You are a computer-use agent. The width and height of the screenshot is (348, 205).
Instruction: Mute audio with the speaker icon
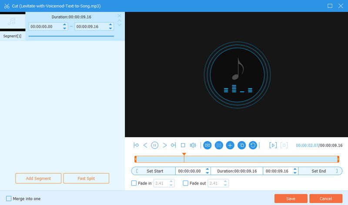point(193,145)
